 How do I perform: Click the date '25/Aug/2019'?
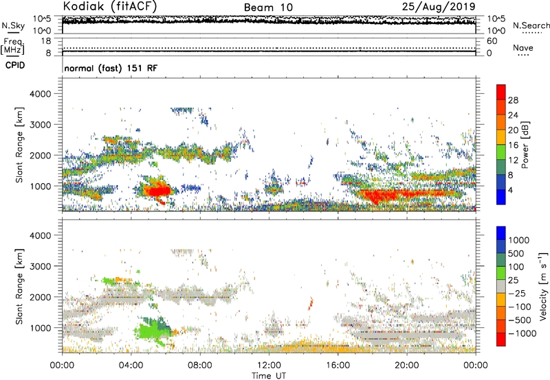click(x=439, y=7)
